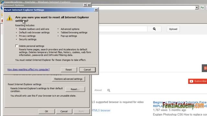Close the Internet Options window
The image size is (207, 116).
pyautogui.click(x=89, y=5)
